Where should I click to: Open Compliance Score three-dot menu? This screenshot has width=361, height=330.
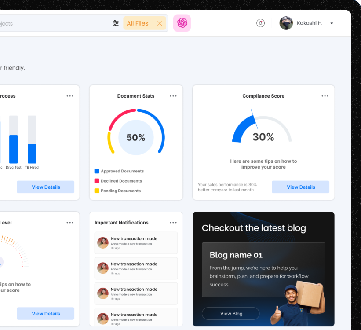tap(325, 96)
